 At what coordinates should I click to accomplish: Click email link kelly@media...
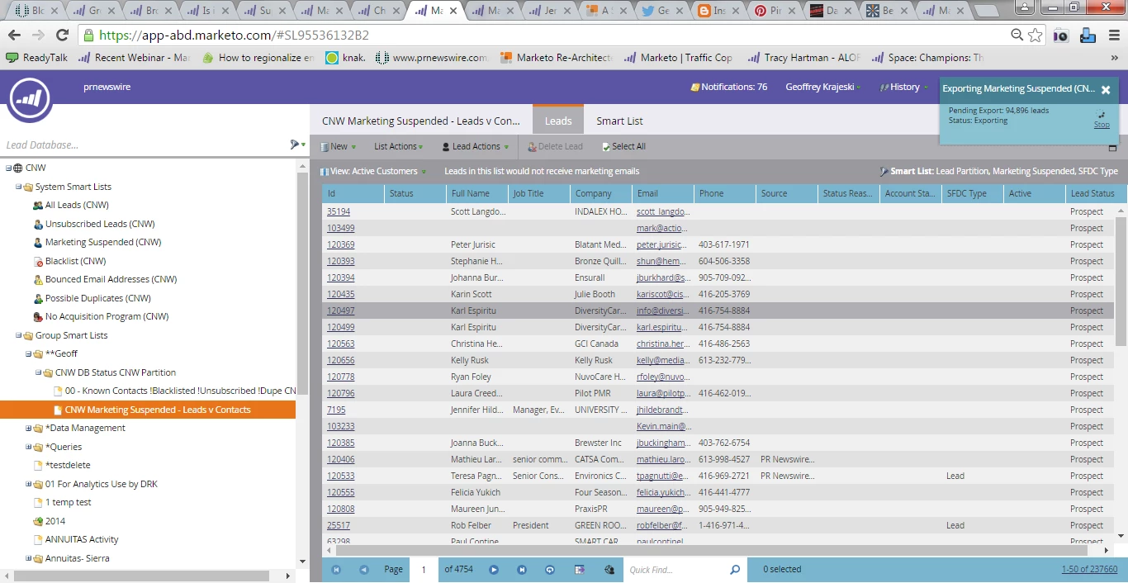click(x=662, y=360)
